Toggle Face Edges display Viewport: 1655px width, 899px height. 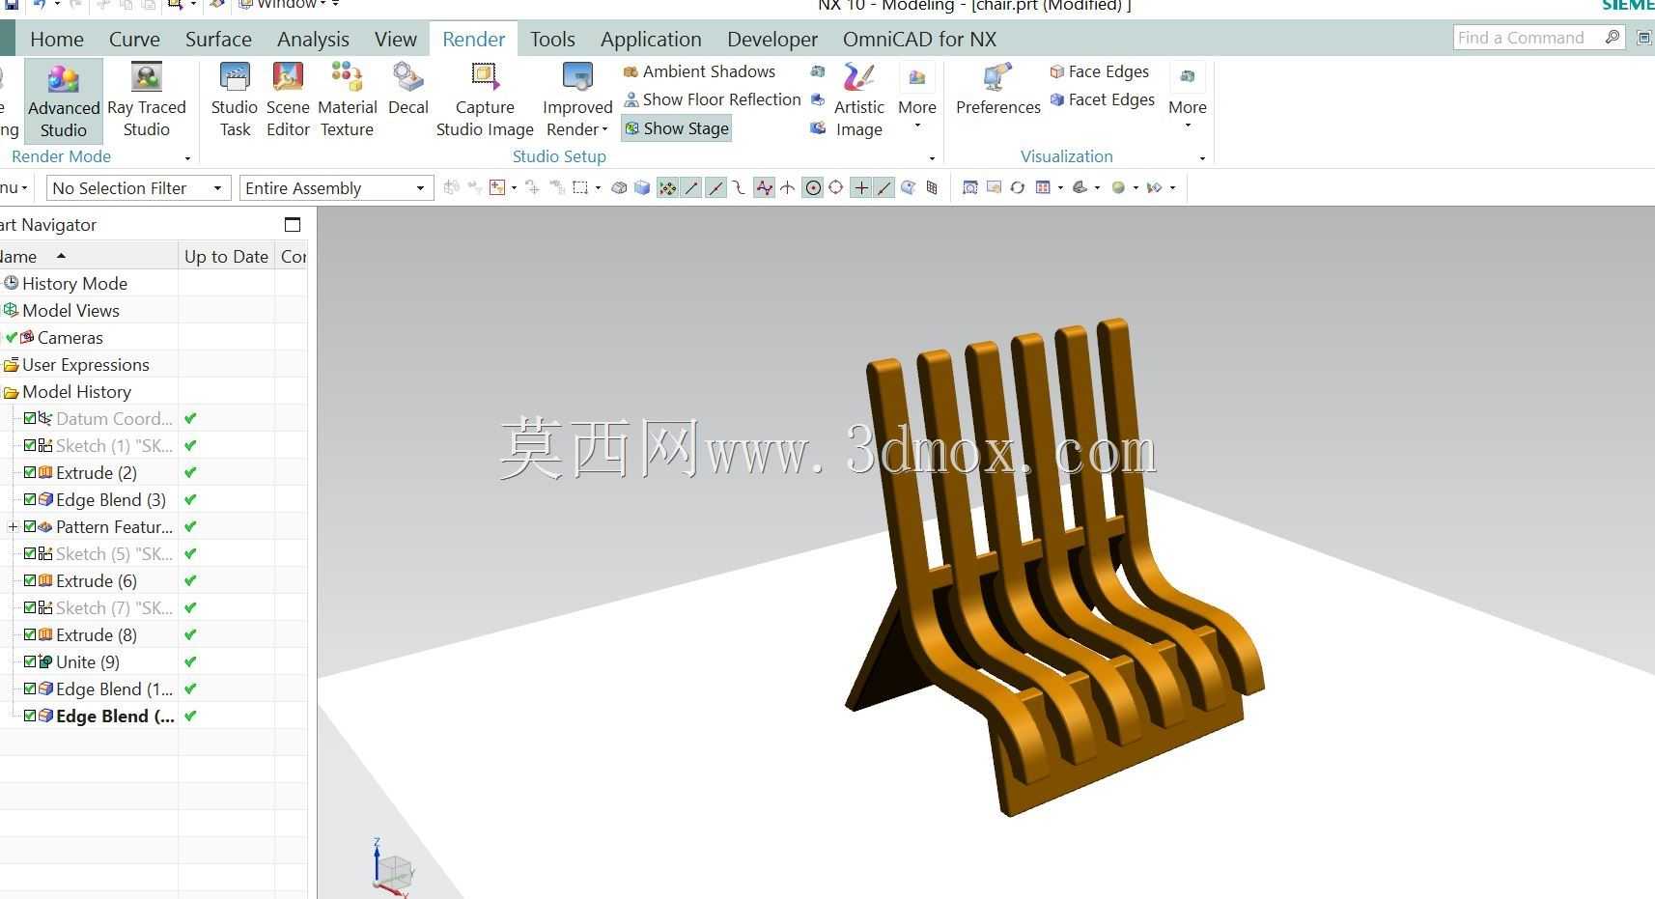point(1099,71)
